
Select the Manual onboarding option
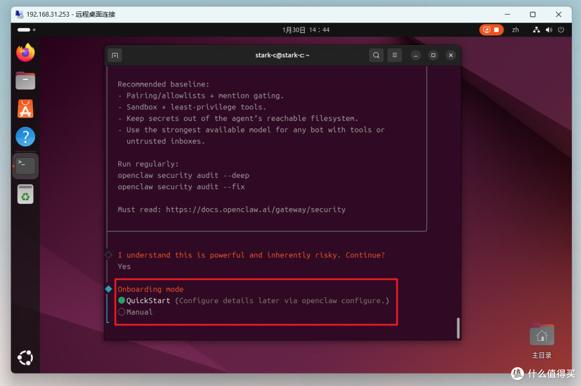coord(135,312)
